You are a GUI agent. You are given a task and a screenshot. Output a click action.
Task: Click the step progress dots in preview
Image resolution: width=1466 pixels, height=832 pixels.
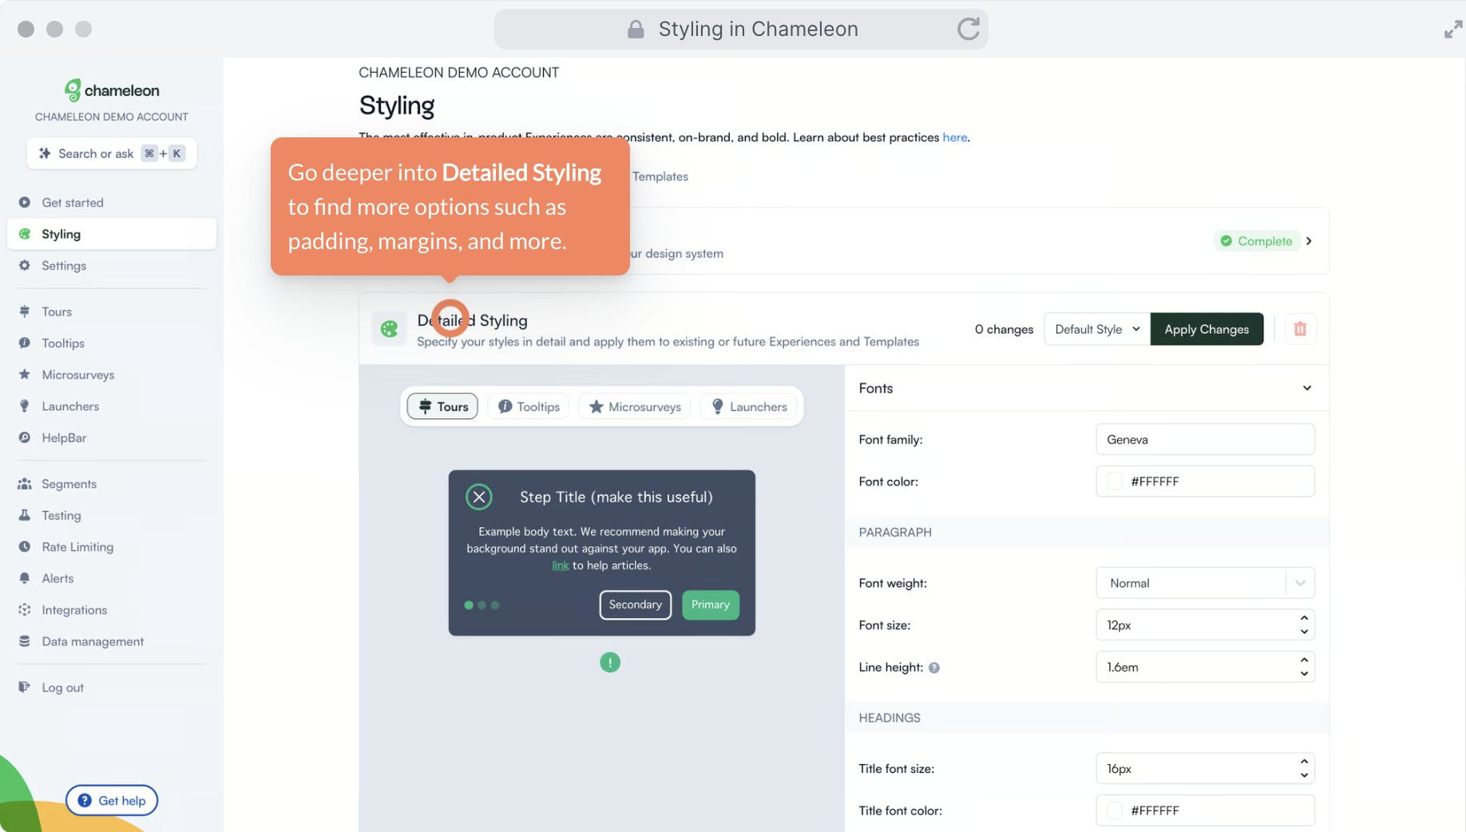point(481,605)
